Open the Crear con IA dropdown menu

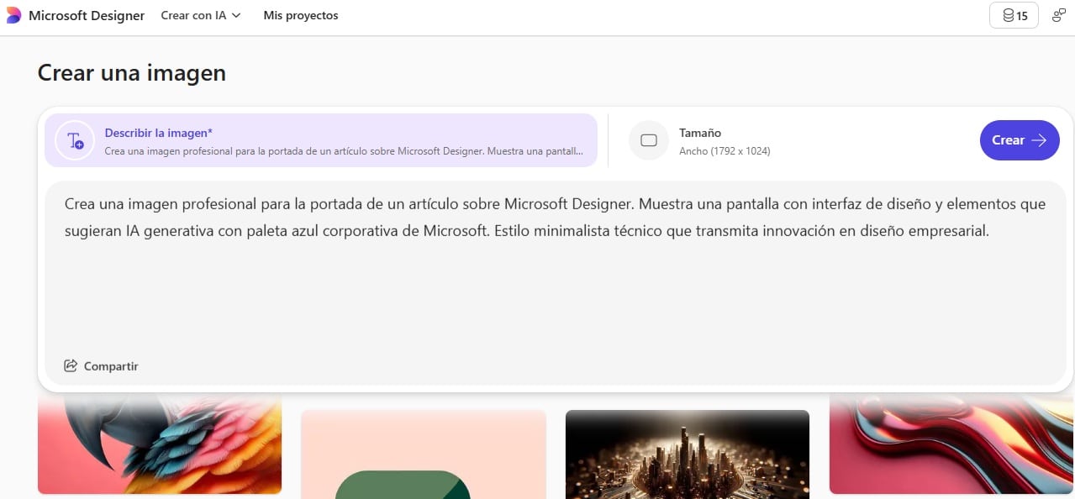[201, 15]
